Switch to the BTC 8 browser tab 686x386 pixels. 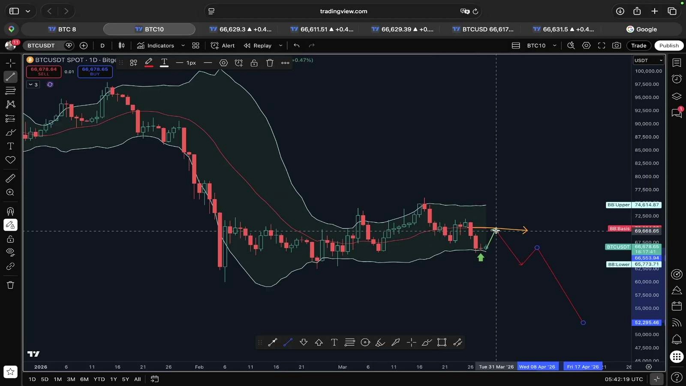tap(62, 29)
